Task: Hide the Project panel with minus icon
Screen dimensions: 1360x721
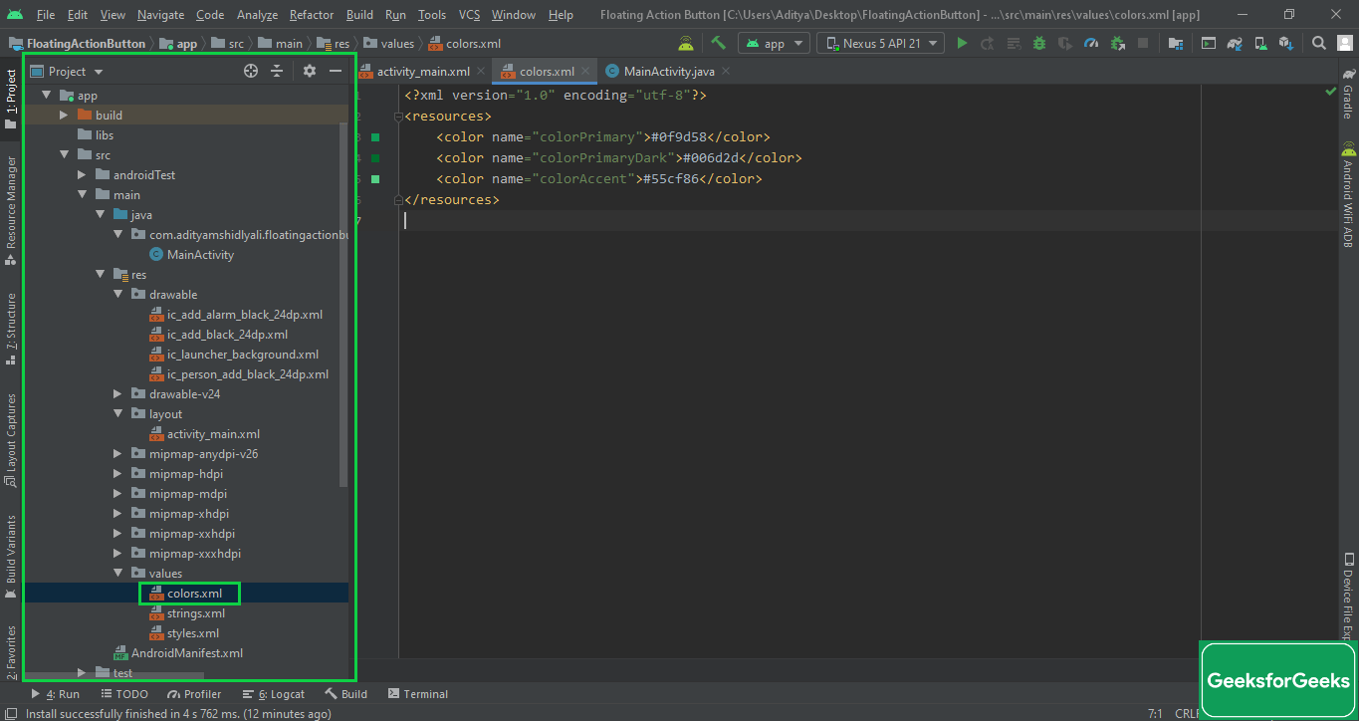Action: tap(336, 71)
